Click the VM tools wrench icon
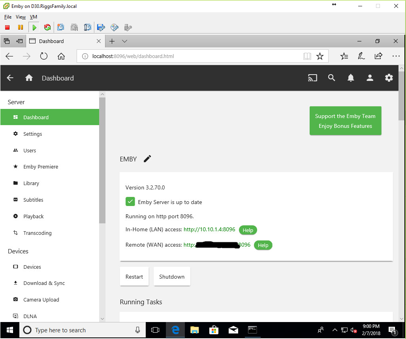 128,27
